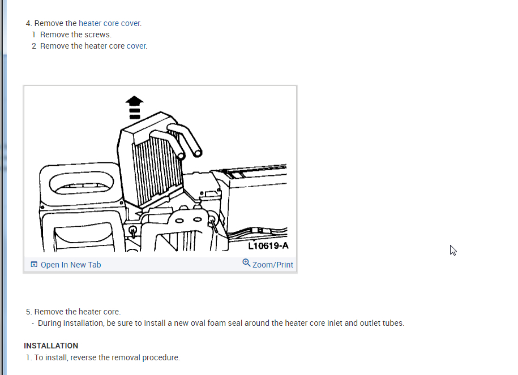This screenshot has height=375, width=518.
Task: Click the heater core diagram image
Action: click(160, 171)
